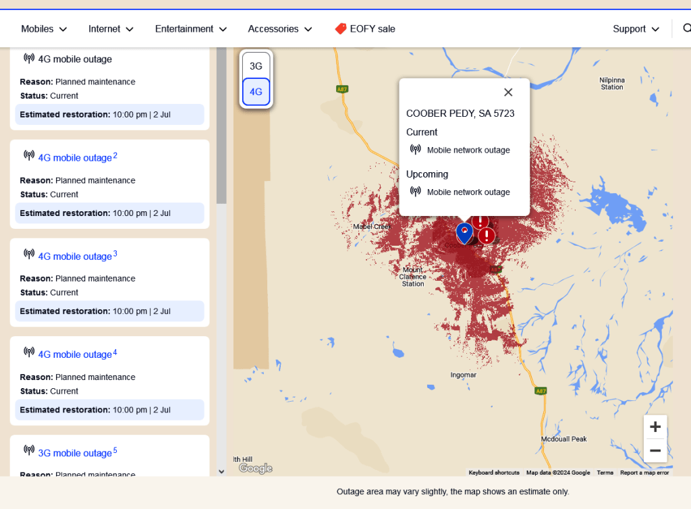This screenshot has height=509, width=691.
Task: Open the Accessories menu
Action: 280,29
